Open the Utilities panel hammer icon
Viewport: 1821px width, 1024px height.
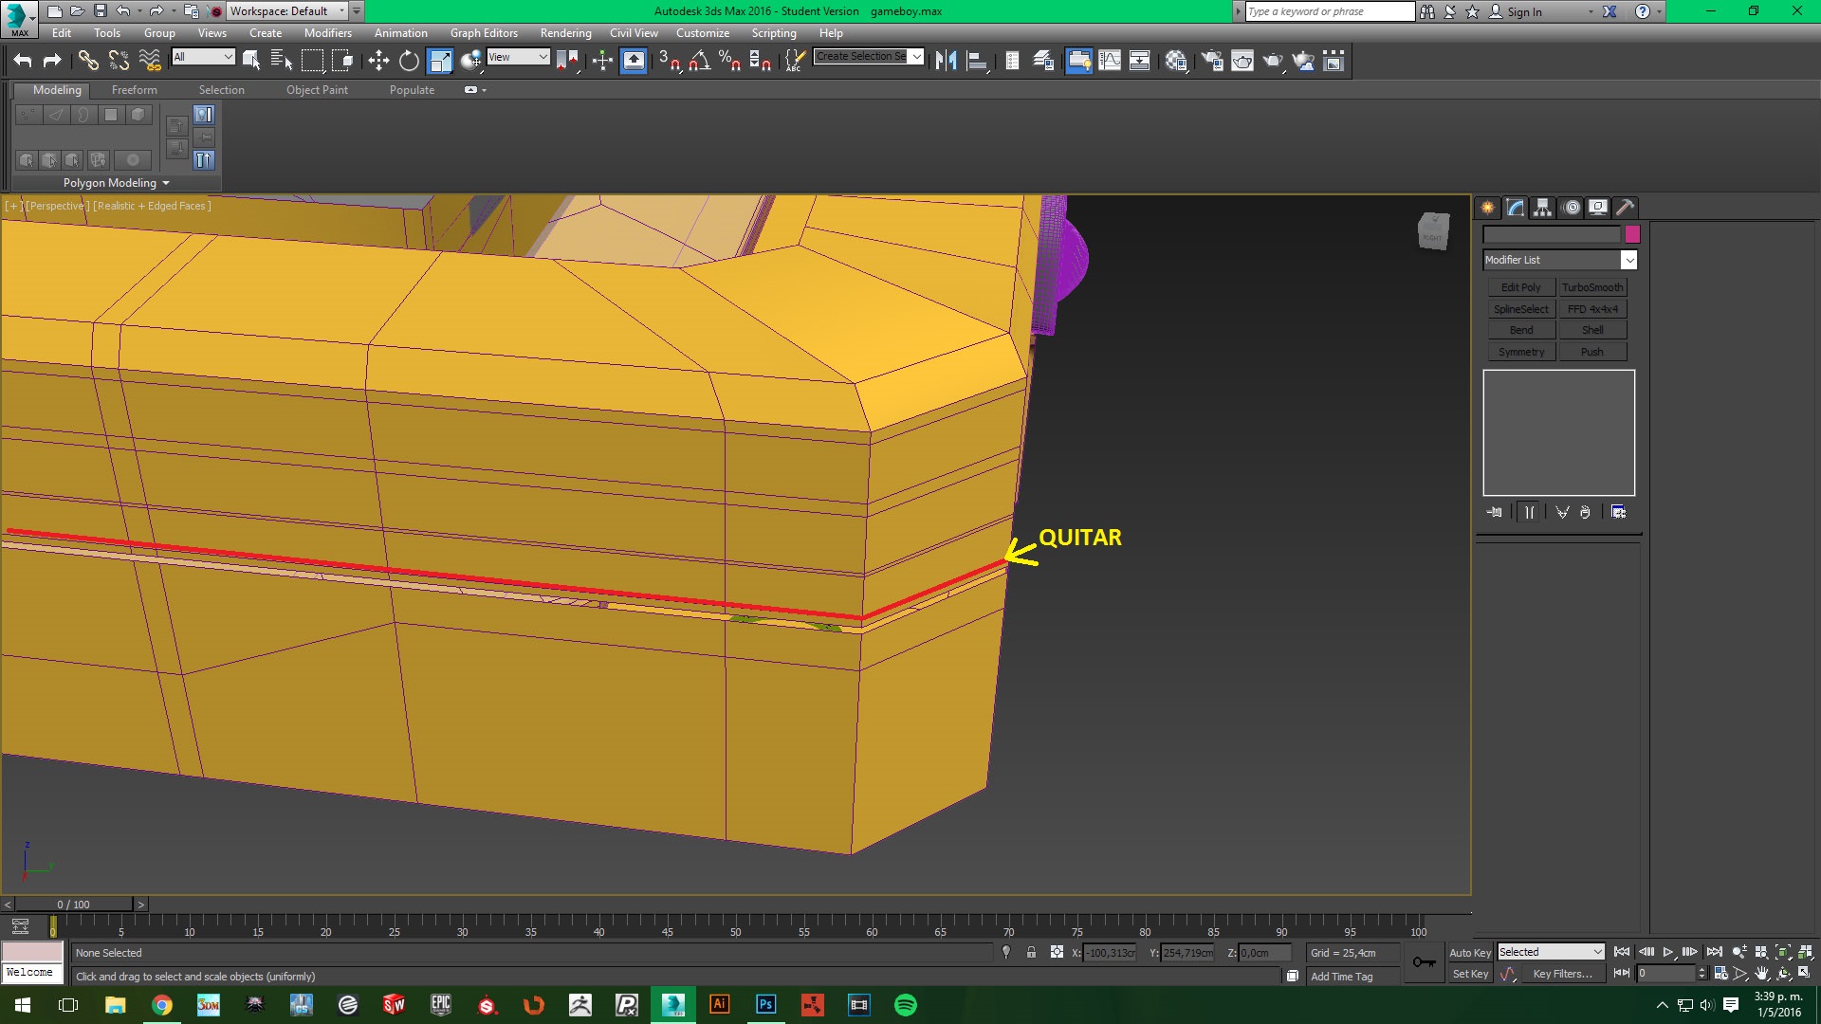[x=1625, y=208]
